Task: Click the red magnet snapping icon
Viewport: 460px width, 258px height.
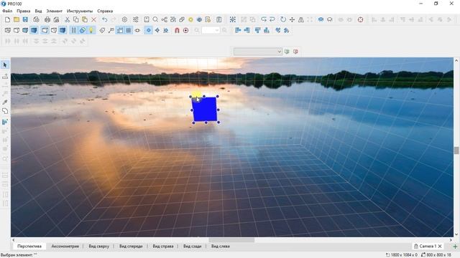Action: point(177,30)
